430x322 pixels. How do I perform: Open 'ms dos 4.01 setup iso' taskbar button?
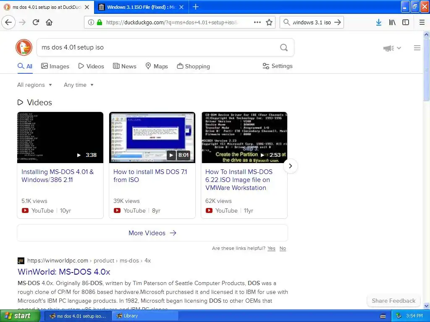pos(78,316)
